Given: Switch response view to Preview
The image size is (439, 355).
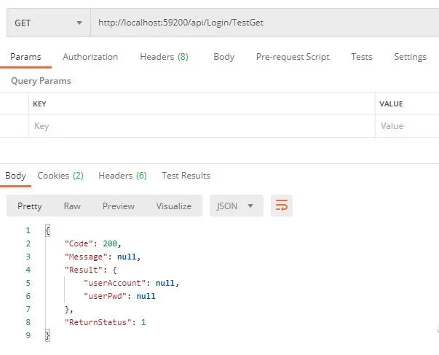Looking at the screenshot, I should pyautogui.click(x=119, y=206).
